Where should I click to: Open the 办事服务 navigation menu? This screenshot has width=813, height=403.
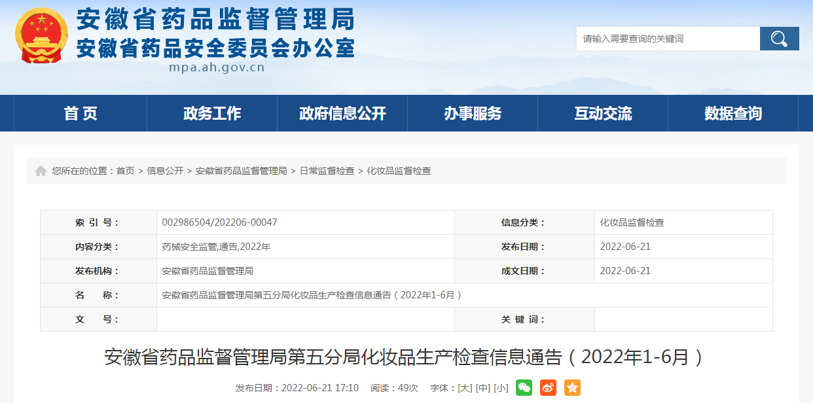[473, 113]
